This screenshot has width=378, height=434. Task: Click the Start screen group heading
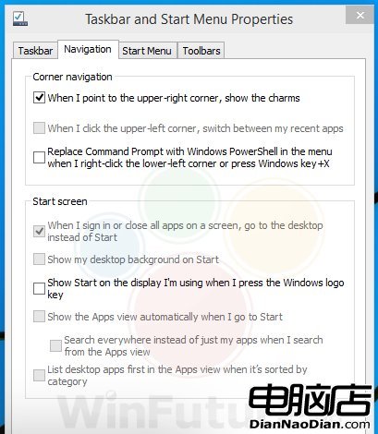60,201
